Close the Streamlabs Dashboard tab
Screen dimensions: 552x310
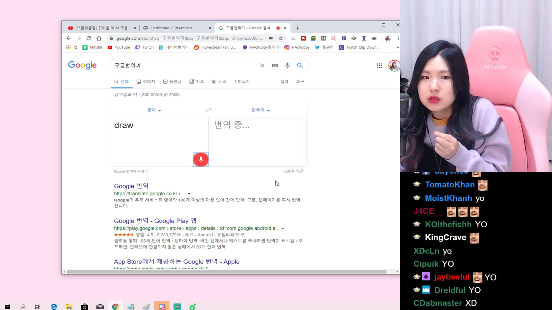(210, 28)
